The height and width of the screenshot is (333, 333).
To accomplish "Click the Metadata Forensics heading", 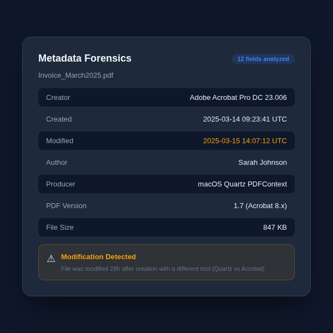I will click(85, 58).
